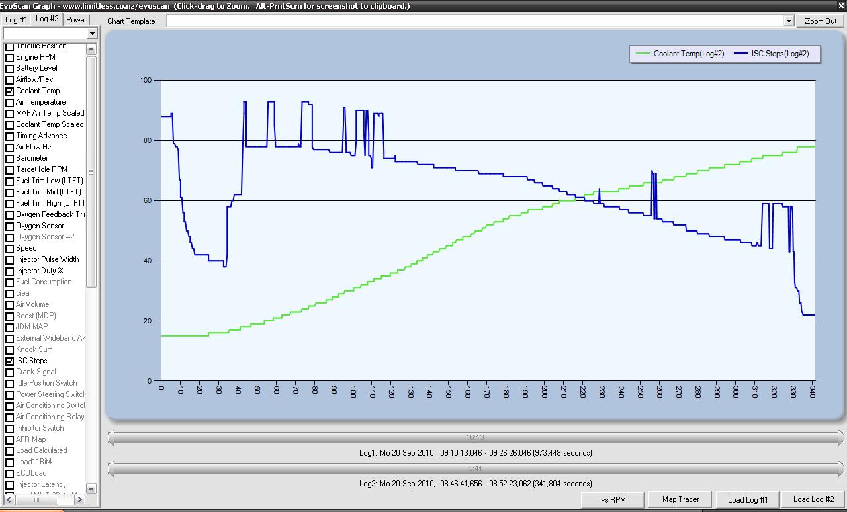Click the Log2 time range slider
Screen dimensions: 847x512
pos(475,468)
